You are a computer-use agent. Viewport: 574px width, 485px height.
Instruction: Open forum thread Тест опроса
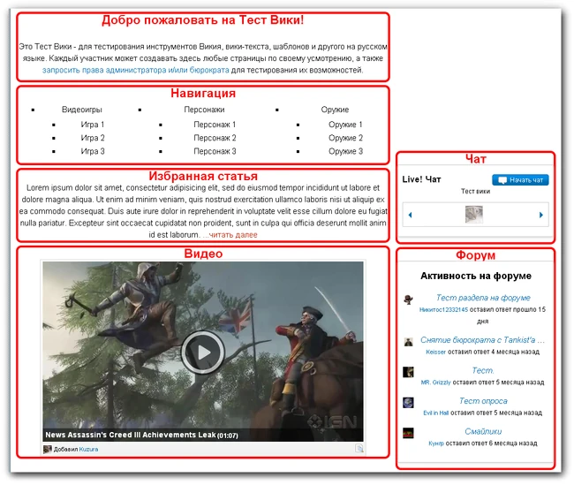pyautogui.click(x=483, y=401)
